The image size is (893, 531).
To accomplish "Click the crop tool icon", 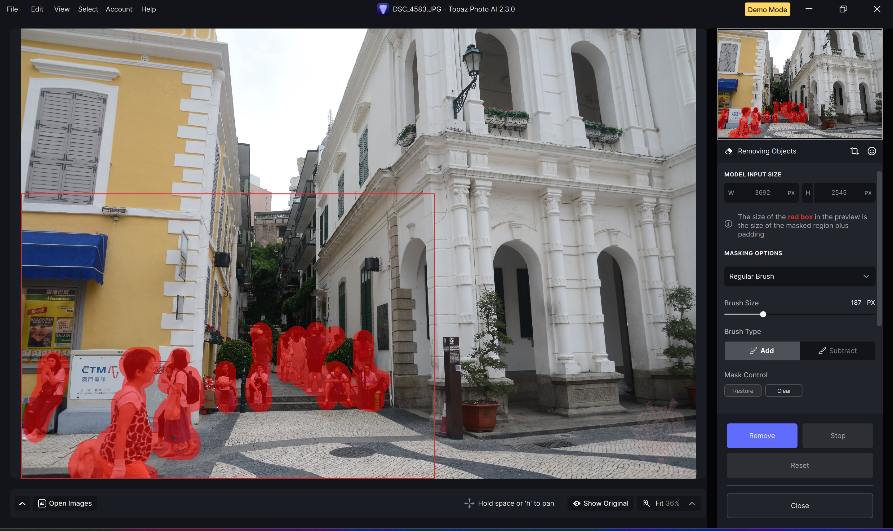I will click(x=854, y=151).
